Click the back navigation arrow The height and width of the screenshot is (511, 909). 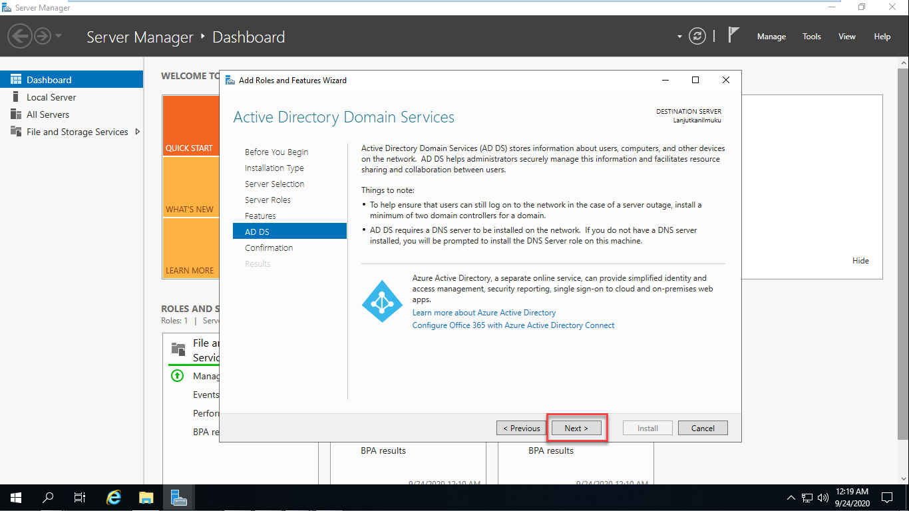click(x=20, y=35)
